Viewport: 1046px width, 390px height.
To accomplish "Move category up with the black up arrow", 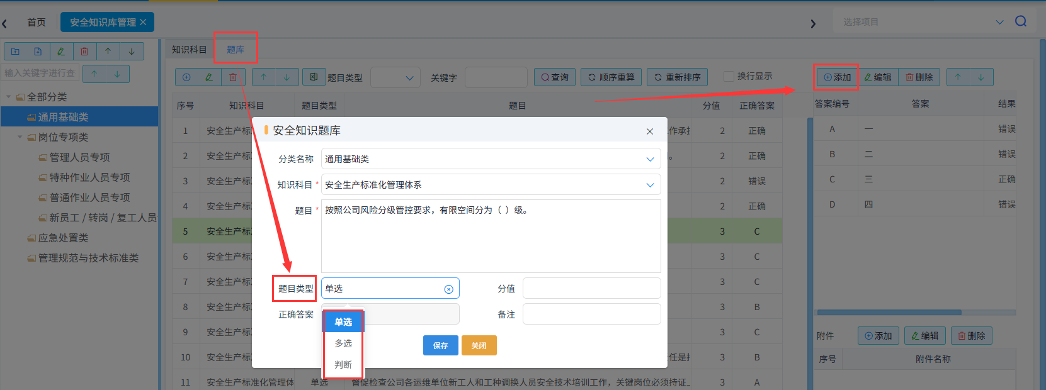I will (108, 52).
